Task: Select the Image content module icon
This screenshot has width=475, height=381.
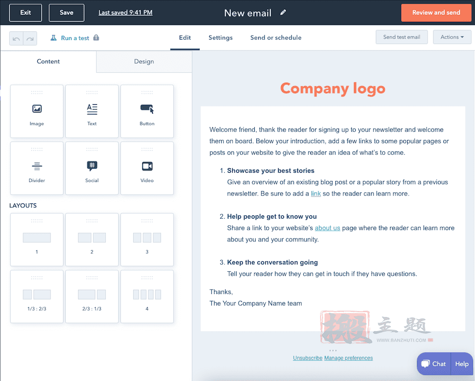Action: click(x=37, y=108)
